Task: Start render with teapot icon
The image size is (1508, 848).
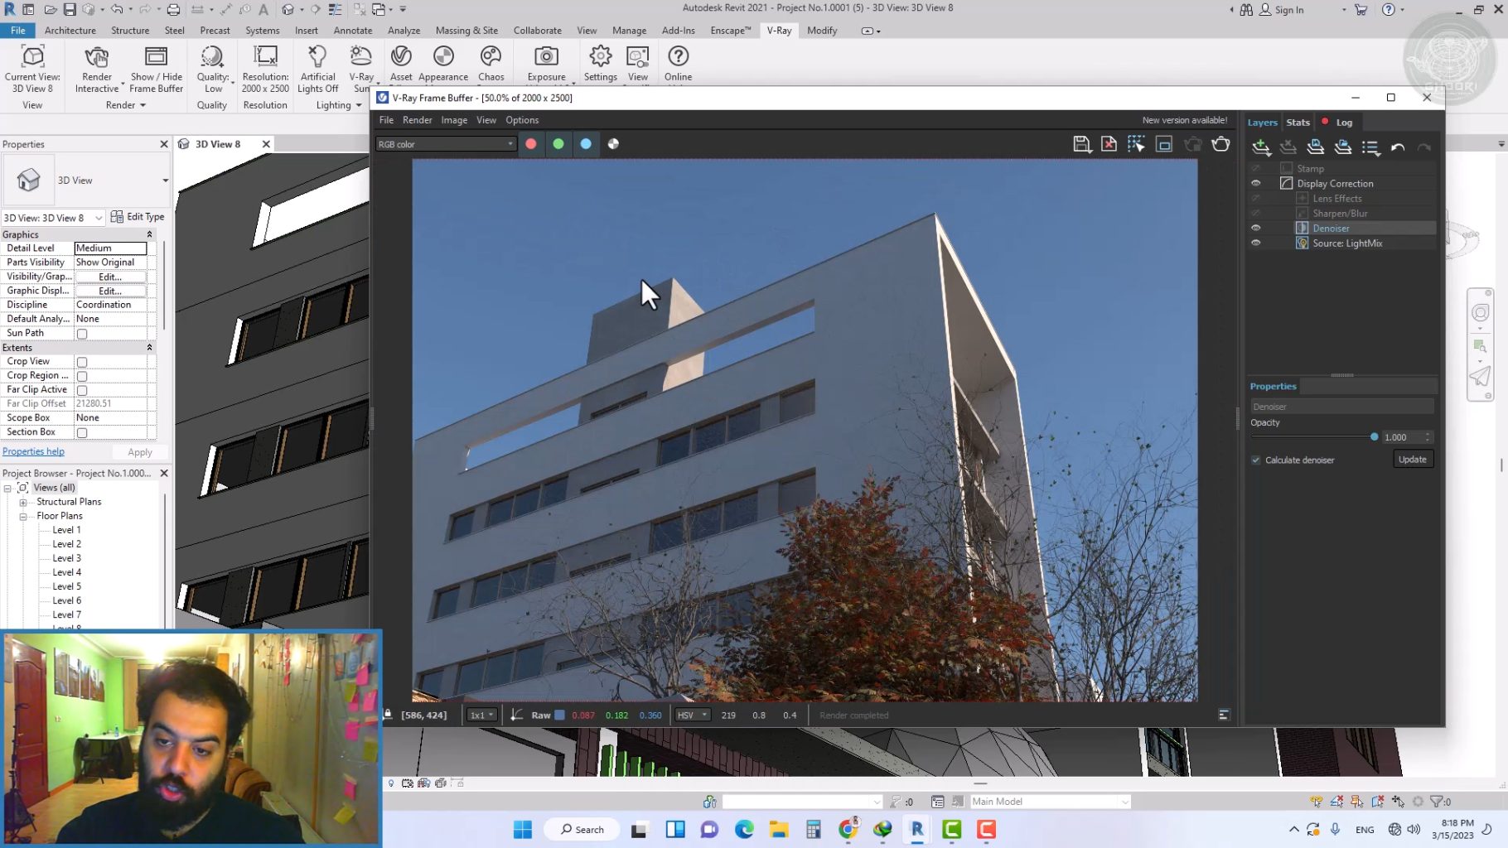Action: 1220,144
